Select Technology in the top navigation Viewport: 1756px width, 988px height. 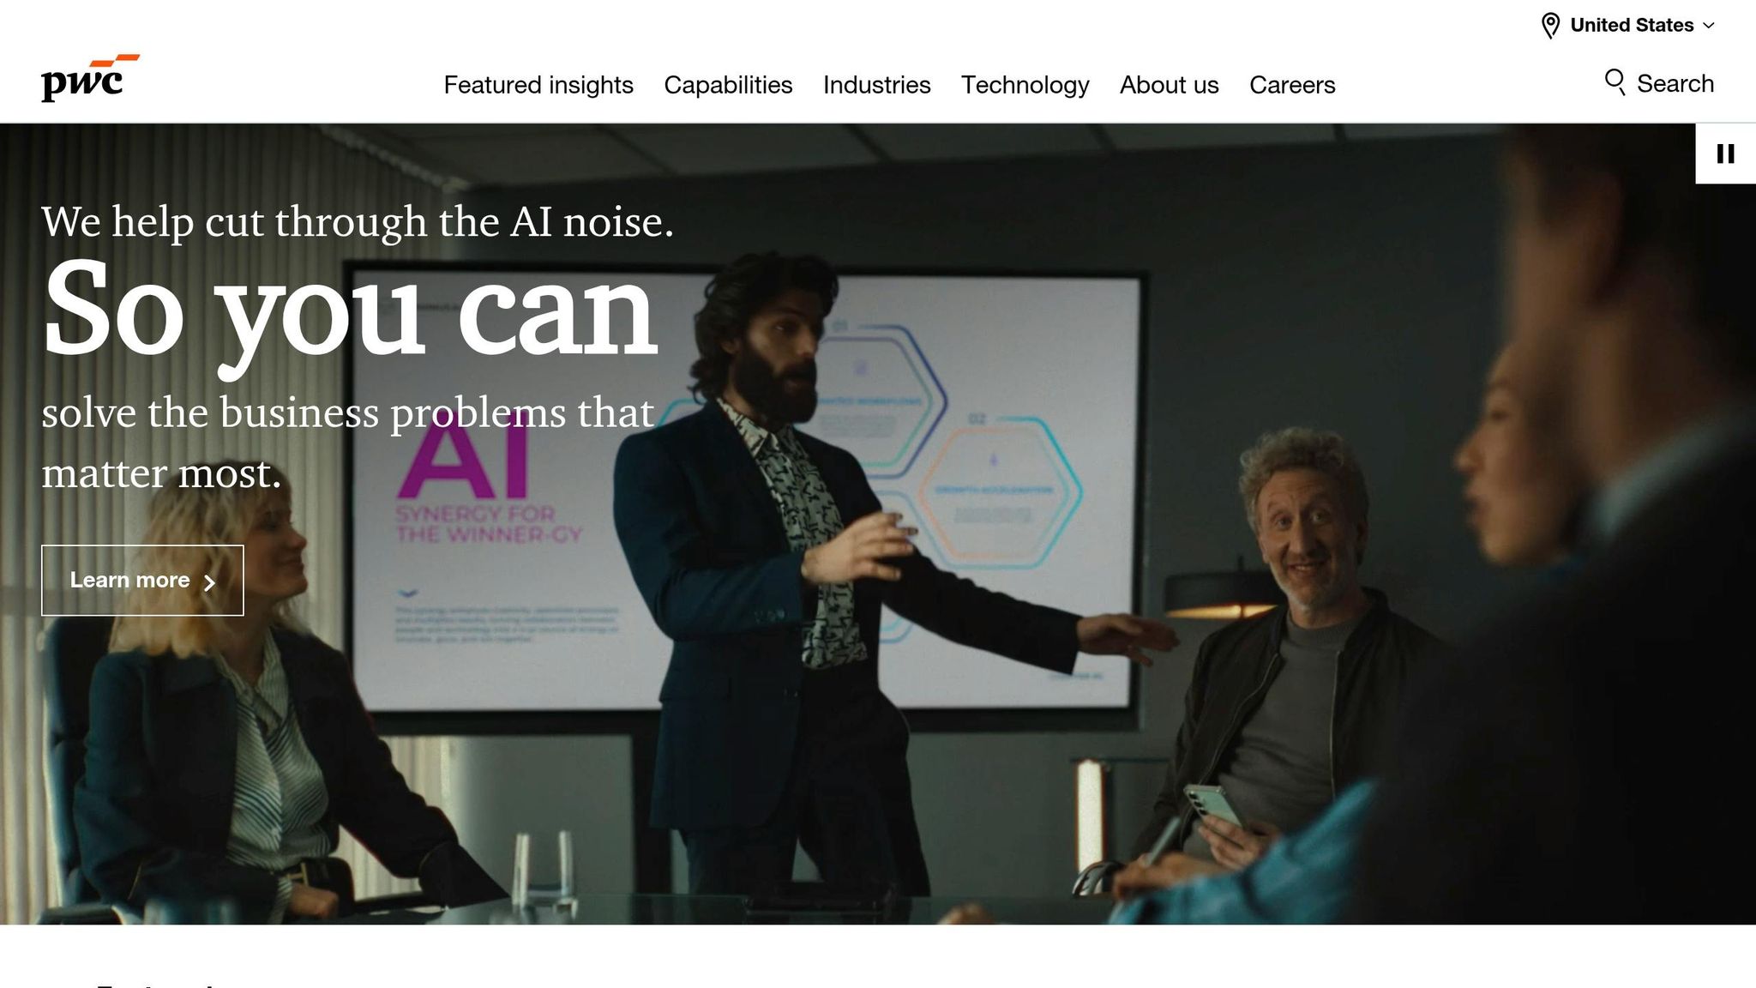[x=1025, y=85]
